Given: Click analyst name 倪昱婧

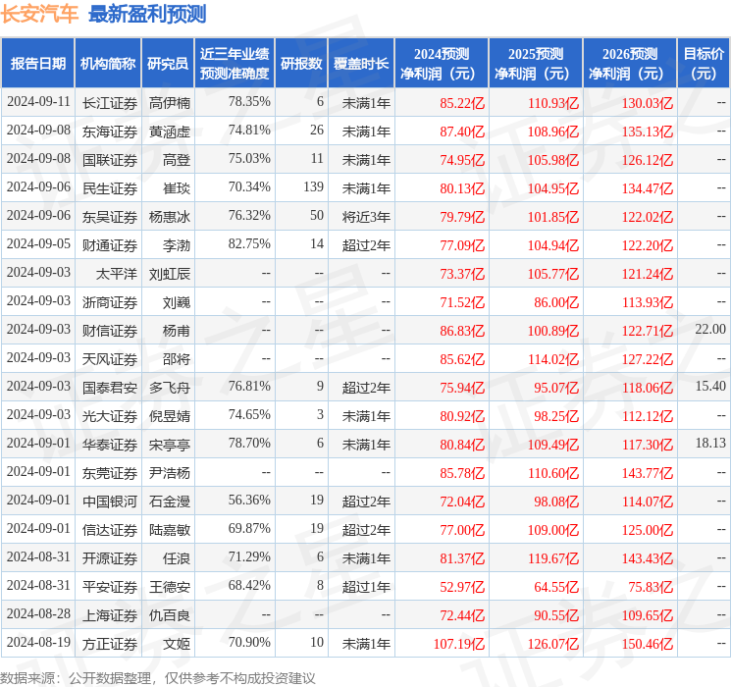Looking at the screenshot, I should coord(170,415).
